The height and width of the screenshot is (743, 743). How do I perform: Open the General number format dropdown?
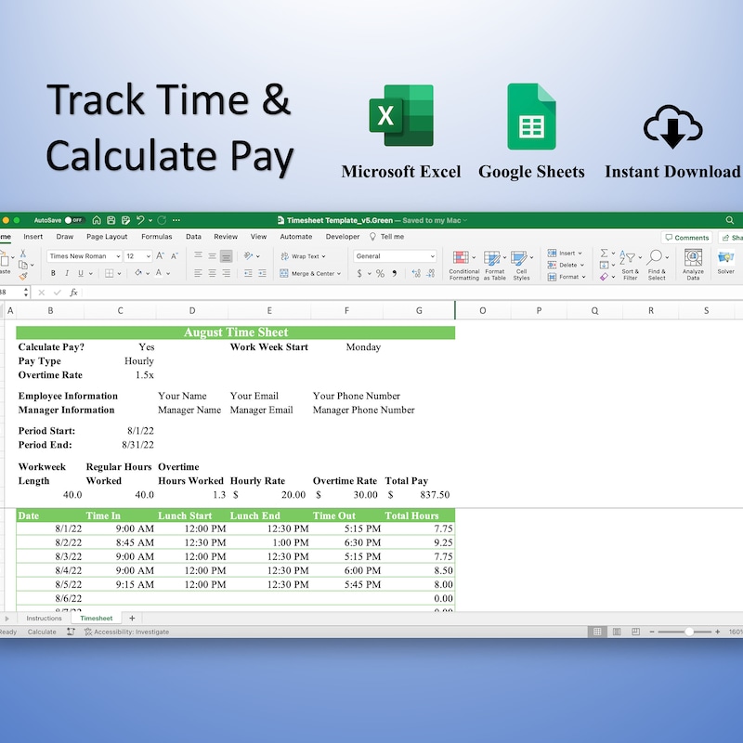tap(432, 256)
